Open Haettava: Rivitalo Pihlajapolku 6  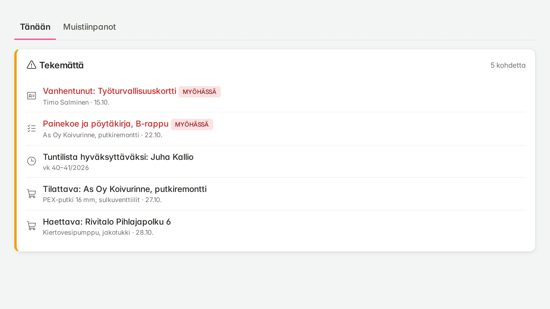[107, 222]
